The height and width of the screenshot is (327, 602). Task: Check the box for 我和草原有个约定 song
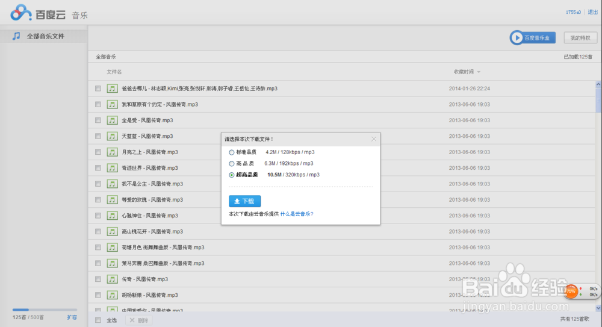(98, 105)
